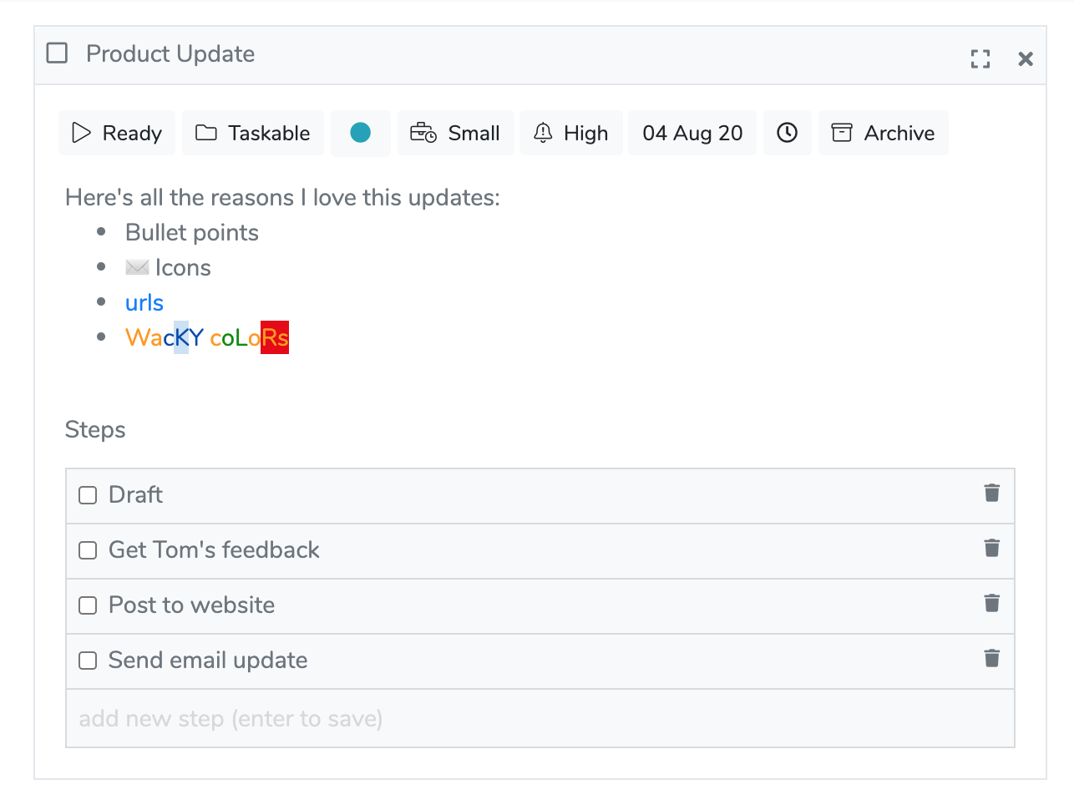Delete the Get Tom's feedback step

tap(991, 549)
